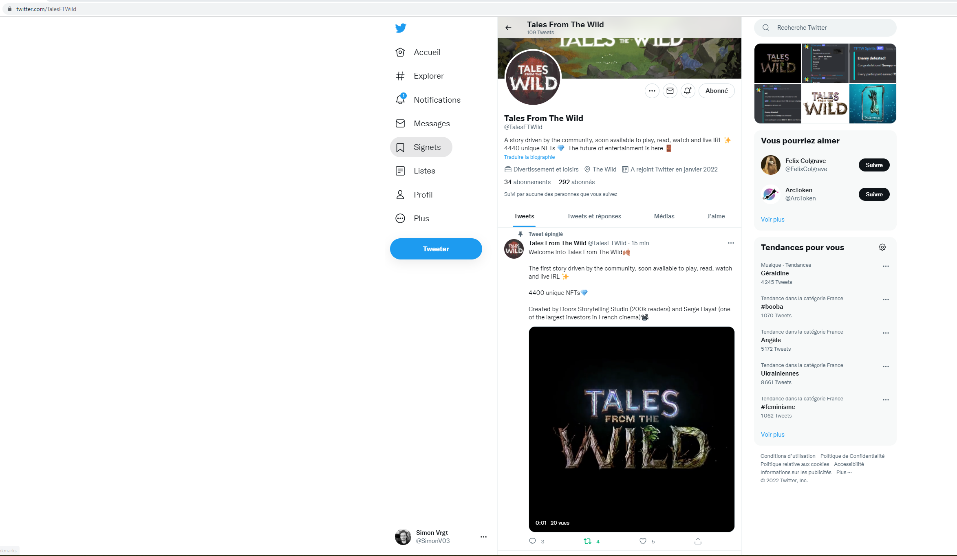This screenshot has width=957, height=556.
Task: Open options for Ukrainiennes trend
Action: pos(886,366)
